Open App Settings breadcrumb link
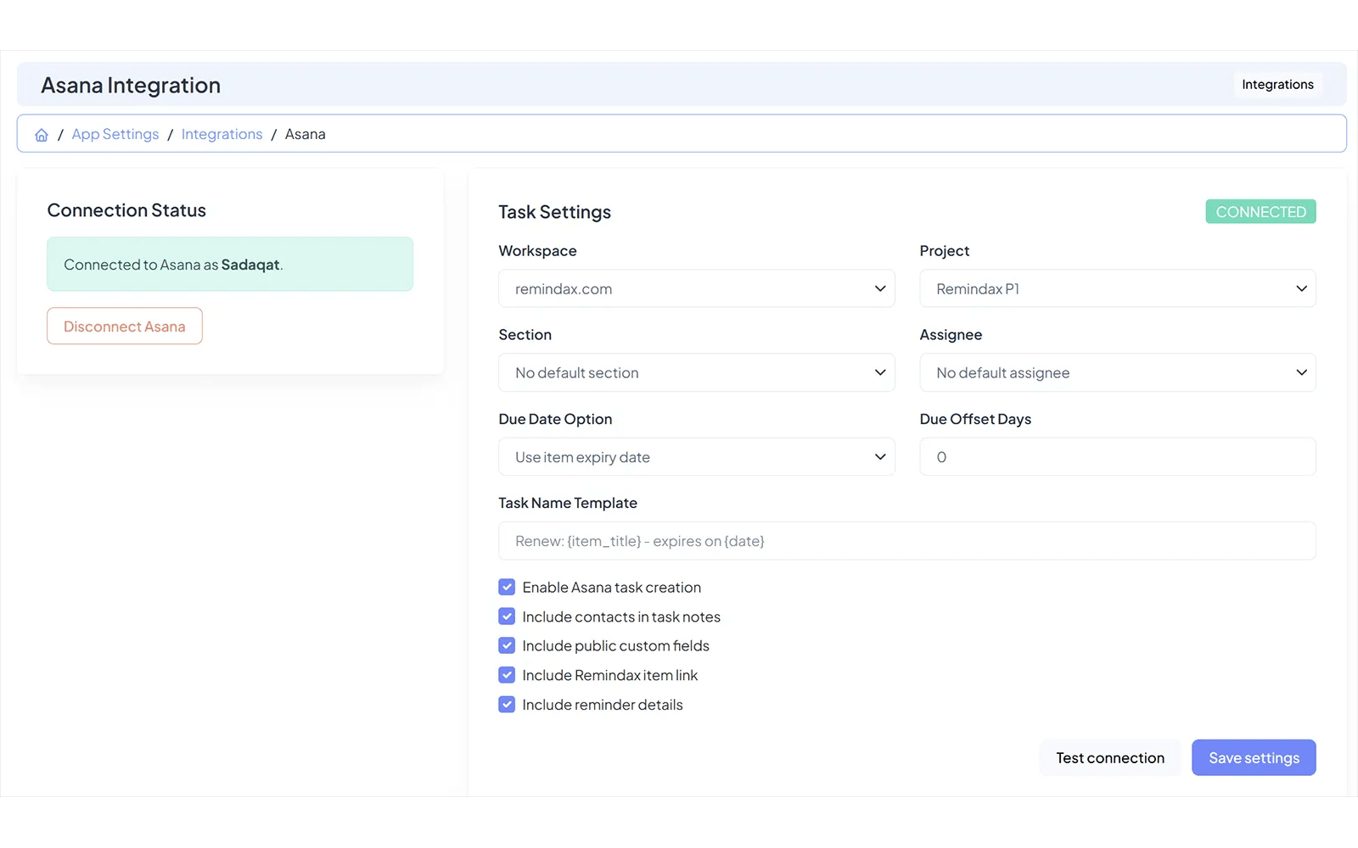This screenshot has width=1358, height=848. (x=115, y=134)
